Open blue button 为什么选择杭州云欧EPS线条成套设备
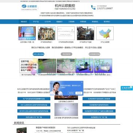Image resolution: width=133 pixels, height=133 pixels. [x=34, y=105]
